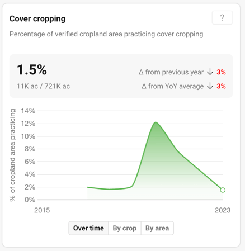This screenshot has height=251, width=245.
Task: Click the card description subtitle text
Action: 106,34
